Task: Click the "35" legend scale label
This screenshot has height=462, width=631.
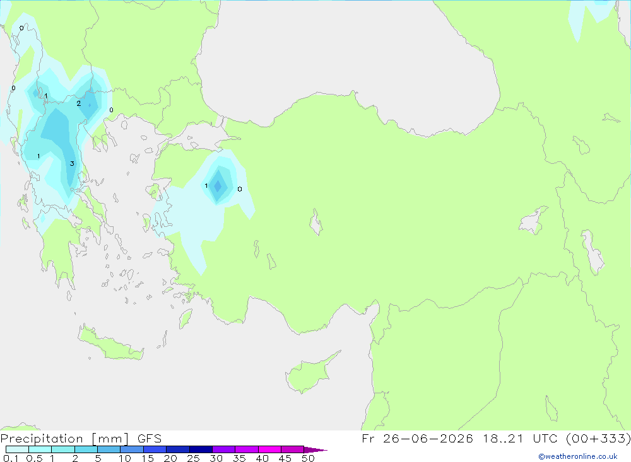Action: coord(239,458)
